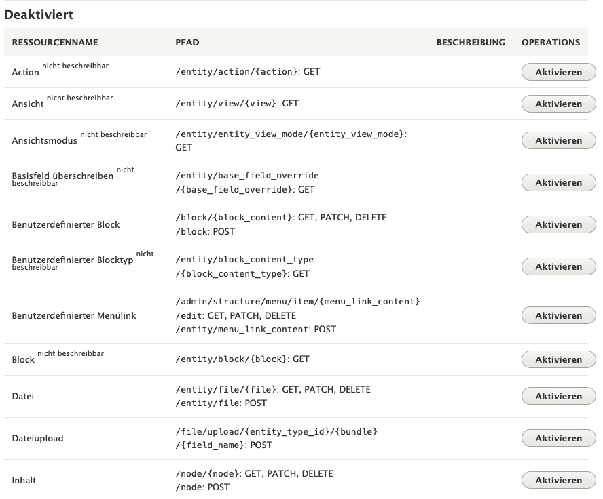Benutzerdefinierten Blocktyp aktivieren

tap(558, 266)
